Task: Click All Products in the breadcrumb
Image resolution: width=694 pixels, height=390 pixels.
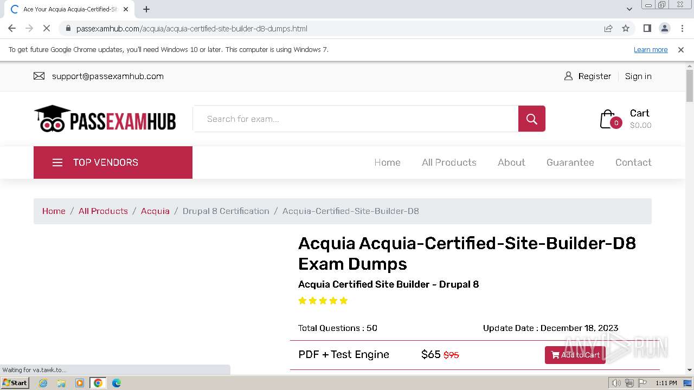Action: click(103, 211)
